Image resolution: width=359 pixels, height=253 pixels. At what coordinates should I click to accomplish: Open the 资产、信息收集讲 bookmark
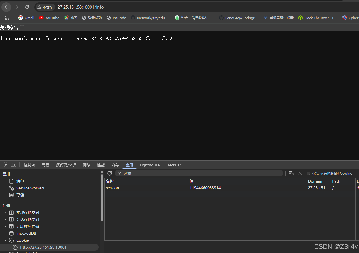[x=193, y=18]
